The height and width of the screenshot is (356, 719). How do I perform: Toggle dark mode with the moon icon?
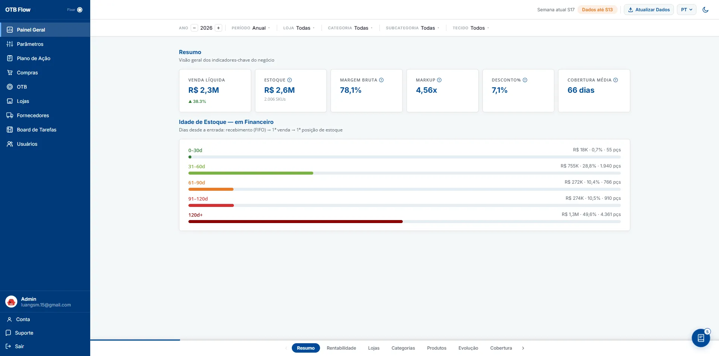coord(705,10)
